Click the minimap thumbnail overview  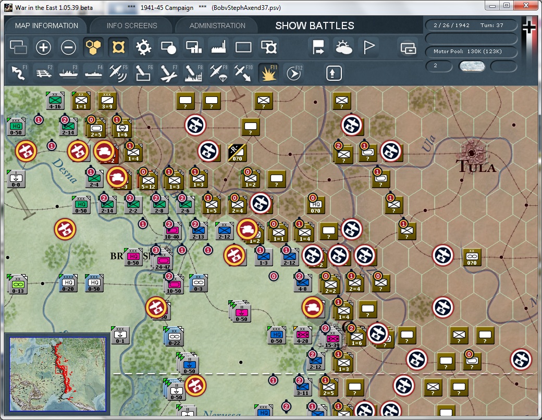click(x=58, y=374)
